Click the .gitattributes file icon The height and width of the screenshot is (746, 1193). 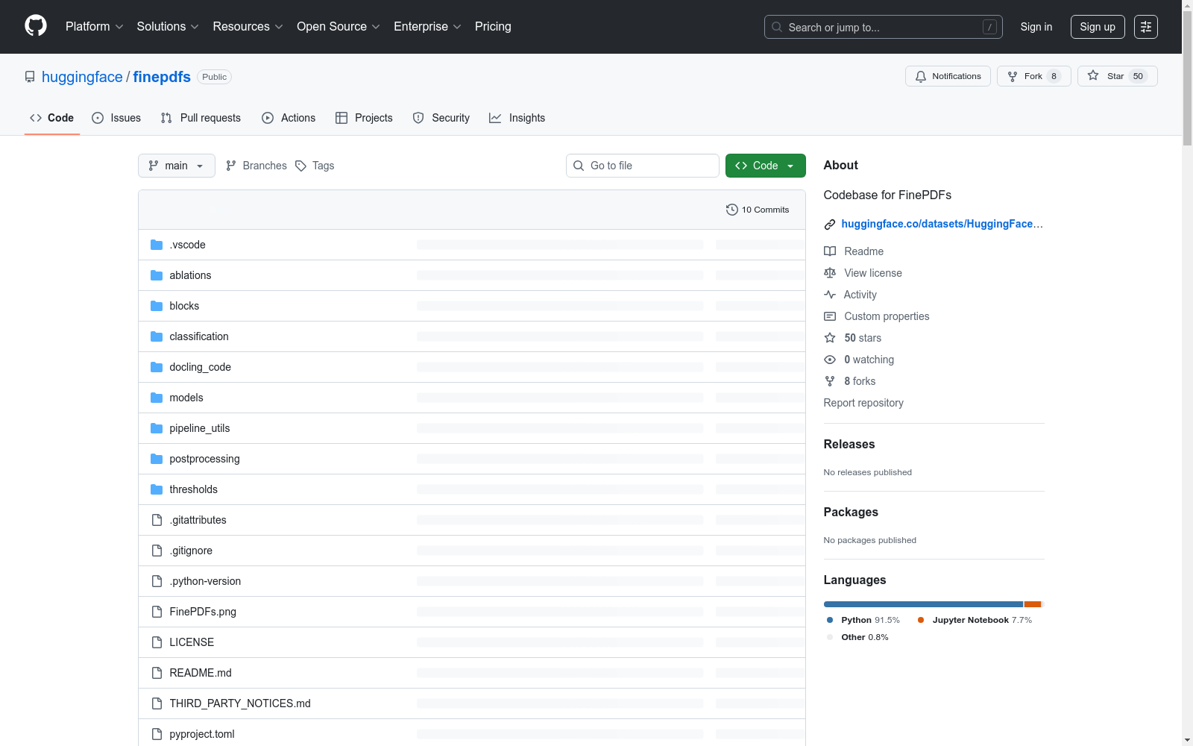(x=157, y=520)
